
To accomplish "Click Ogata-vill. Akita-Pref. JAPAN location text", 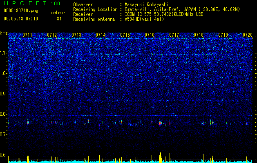I will pyautogui.click(x=182, y=9).
